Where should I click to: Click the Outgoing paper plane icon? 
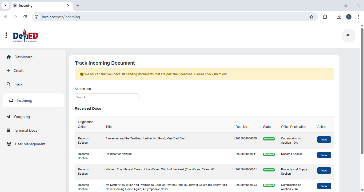(x=9, y=117)
